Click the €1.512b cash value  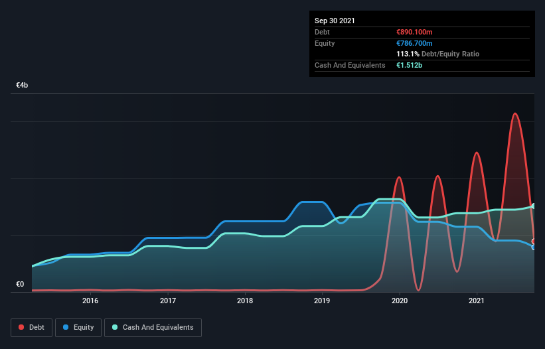[x=409, y=65]
